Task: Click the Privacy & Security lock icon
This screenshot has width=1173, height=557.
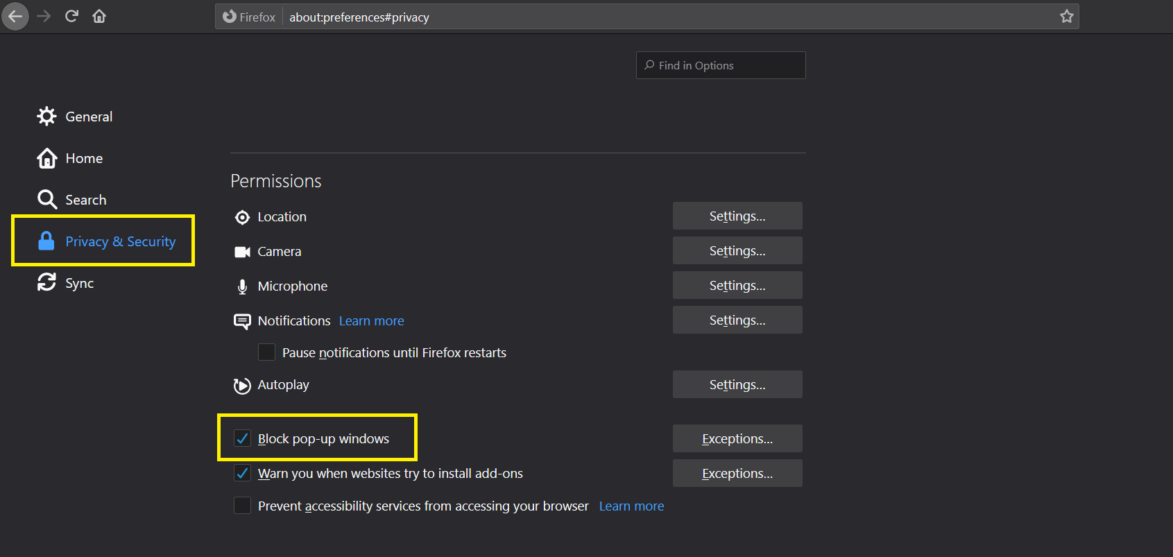Action: click(46, 241)
